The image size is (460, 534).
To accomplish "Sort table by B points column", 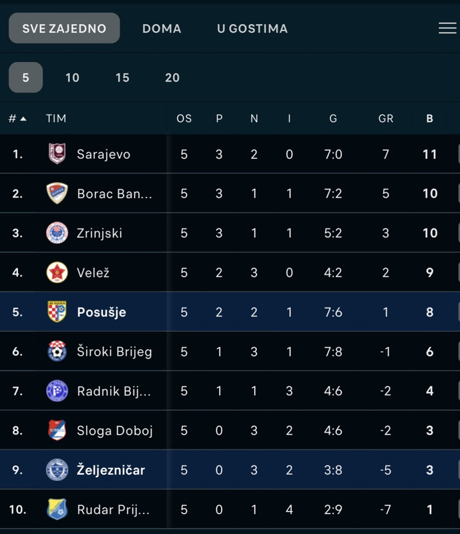I will (x=430, y=119).
